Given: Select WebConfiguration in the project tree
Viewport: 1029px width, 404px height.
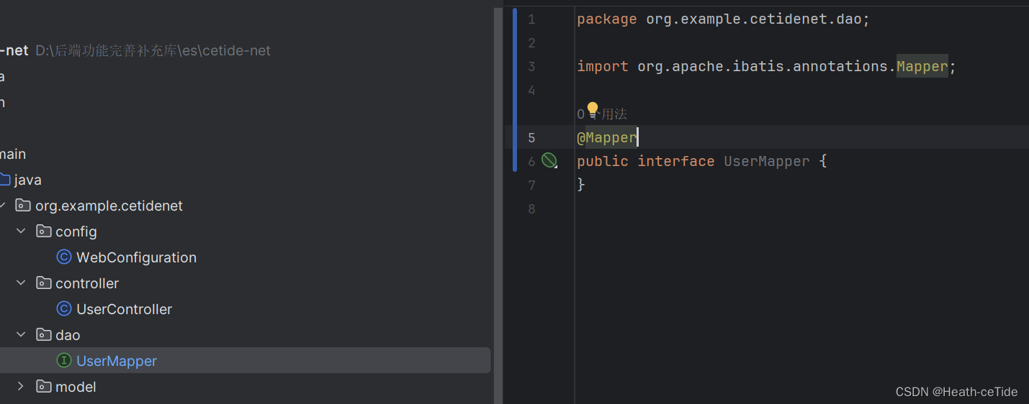Looking at the screenshot, I should pyautogui.click(x=136, y=257).
